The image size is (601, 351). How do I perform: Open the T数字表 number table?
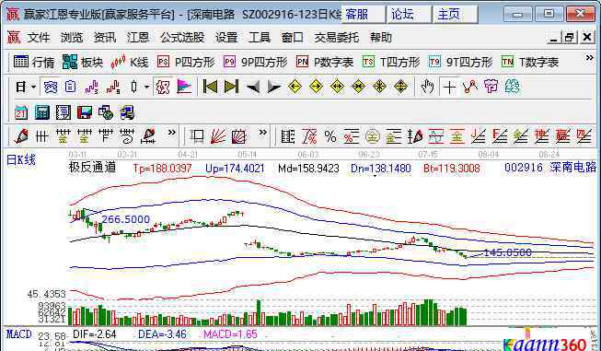coord(530,62)
